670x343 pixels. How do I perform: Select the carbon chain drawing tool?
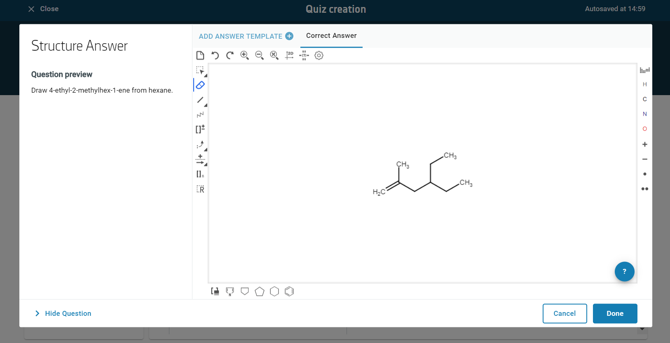pos(200,115)
